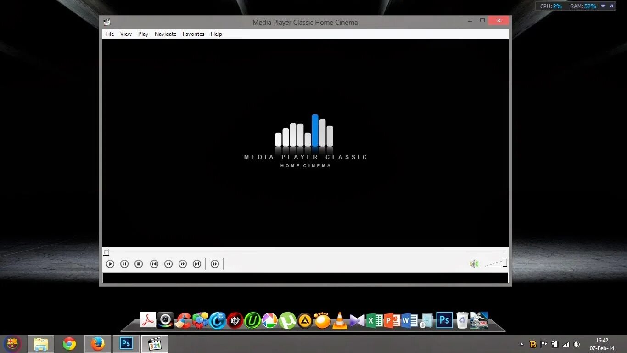Launch VLC media player from the dock
Screen dimensions: 627x353
click(x=340, y=320)
